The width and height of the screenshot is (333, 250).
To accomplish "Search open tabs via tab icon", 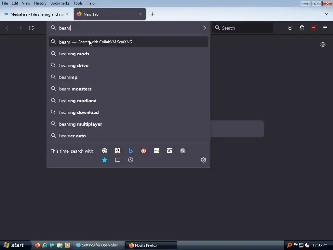I will pos(118,160).
